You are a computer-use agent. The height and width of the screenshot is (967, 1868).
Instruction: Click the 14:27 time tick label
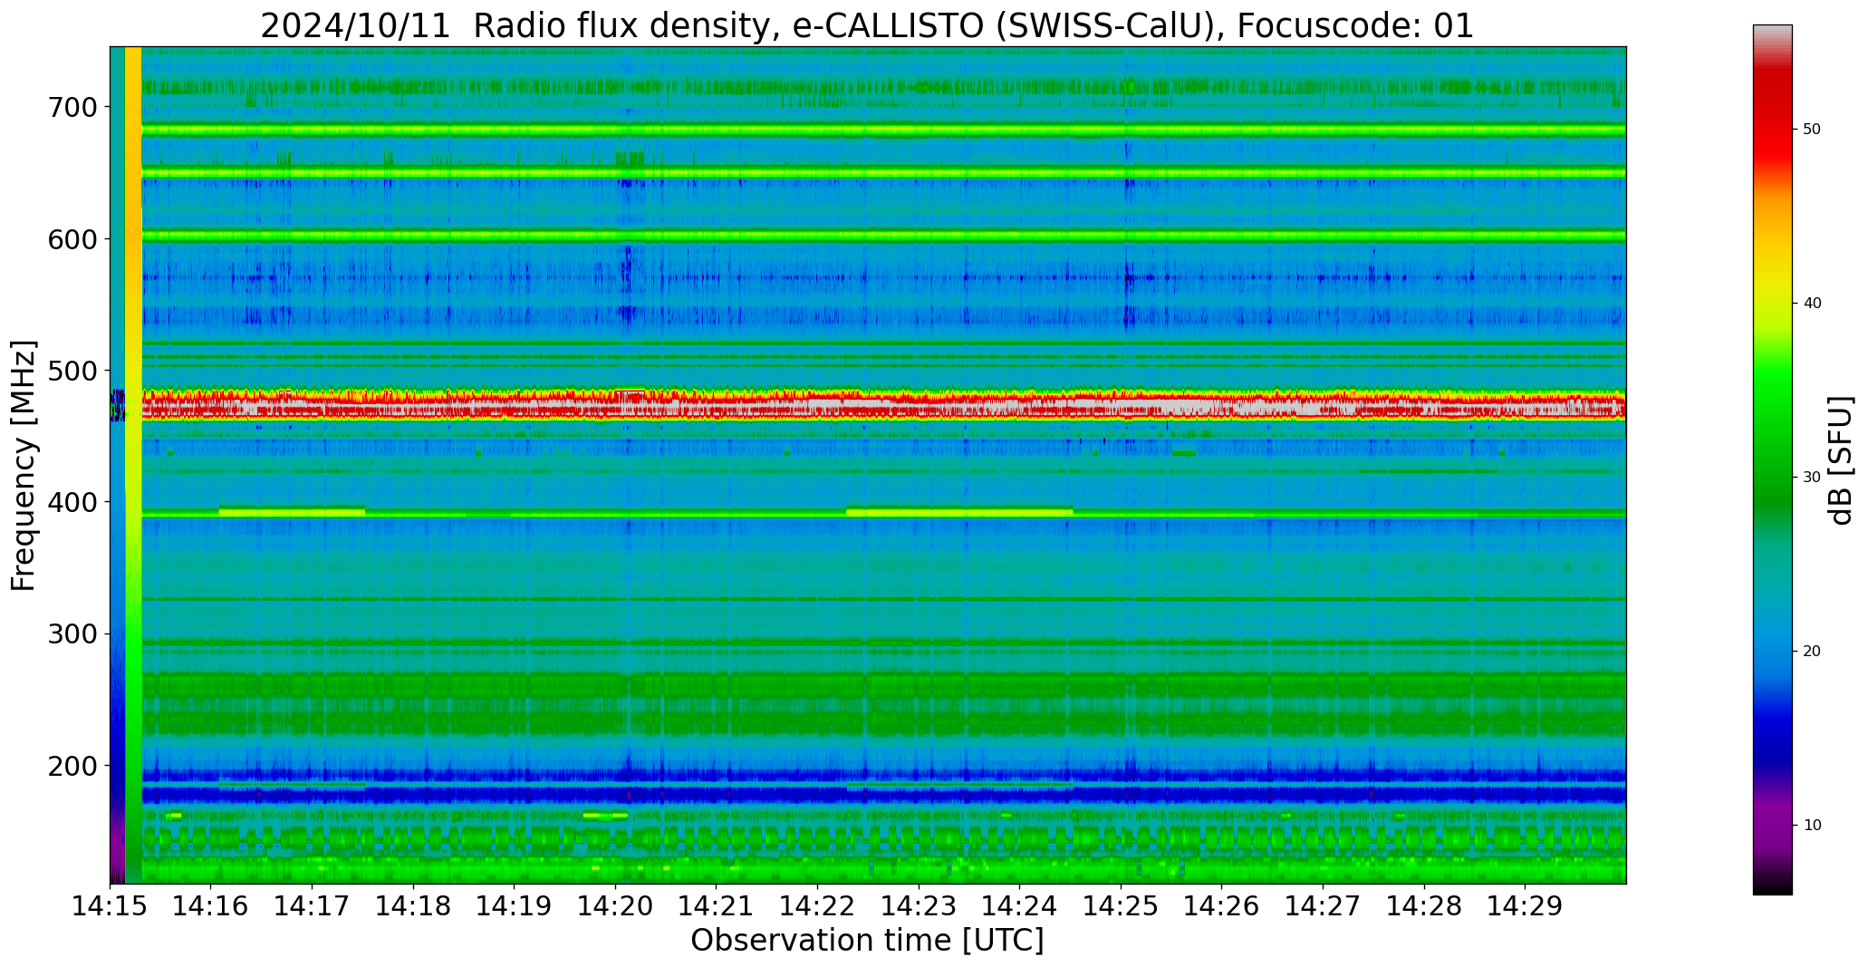1323,905
